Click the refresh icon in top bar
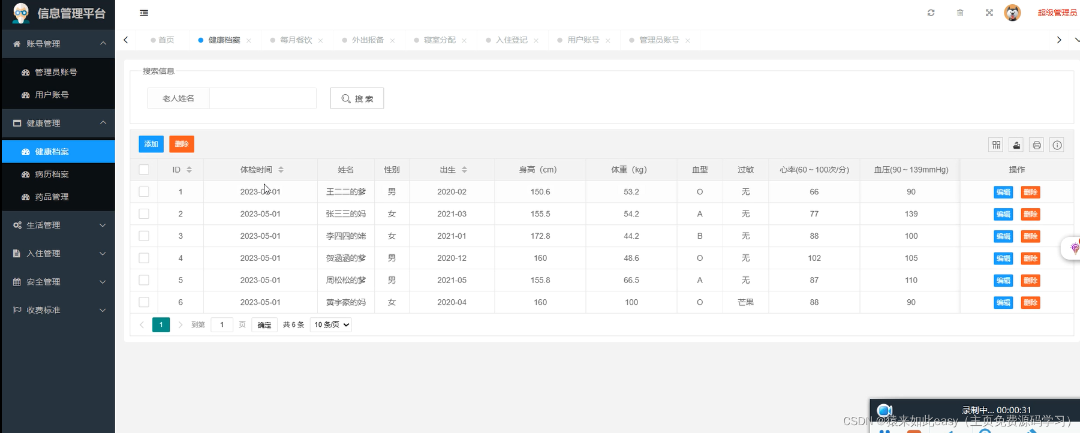 (931, 13)
